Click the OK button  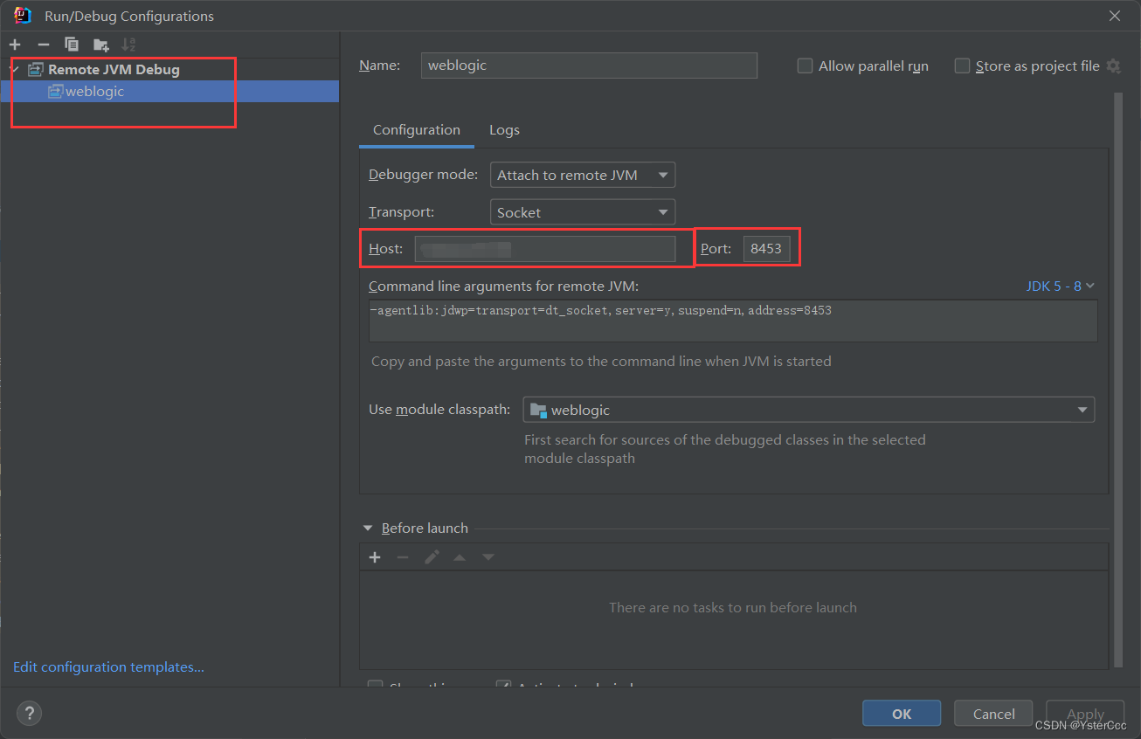coord(902,714)
